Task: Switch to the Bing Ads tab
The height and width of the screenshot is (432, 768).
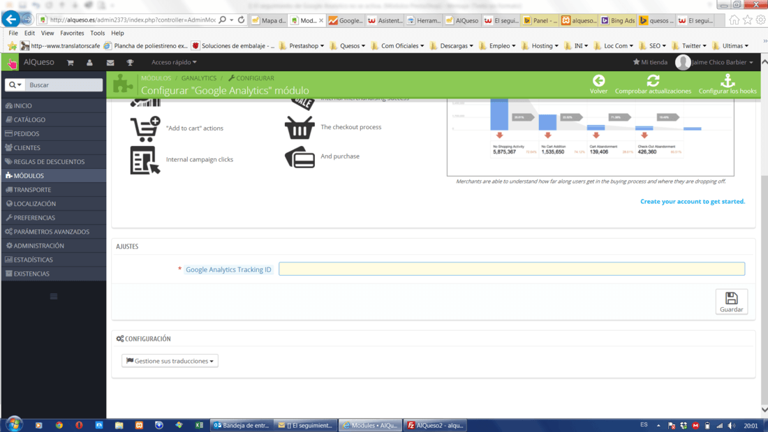Action: pos(618,20)
